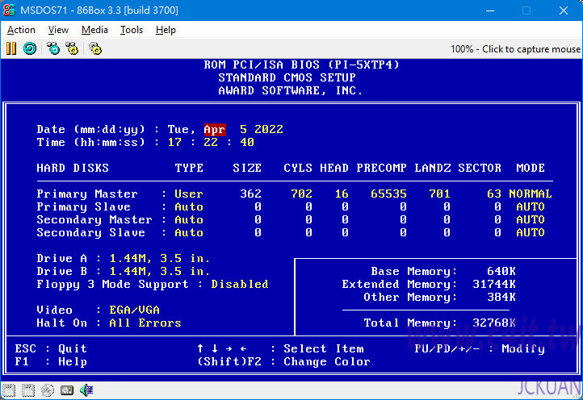Click the (Shift)F2 Change Color hint

click(283, 362)
